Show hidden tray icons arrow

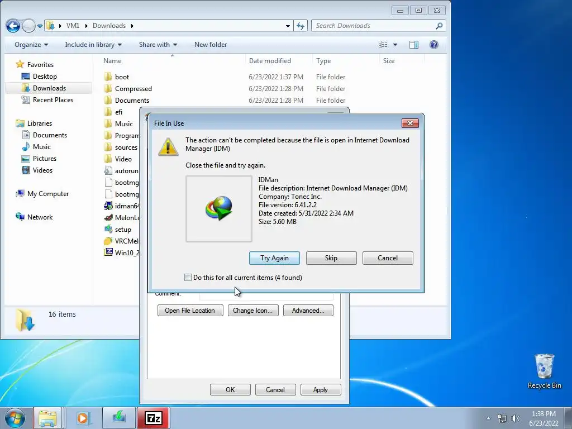pos(488,418)
